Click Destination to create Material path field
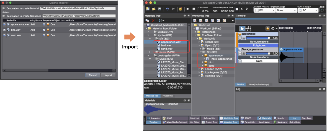 78,8
